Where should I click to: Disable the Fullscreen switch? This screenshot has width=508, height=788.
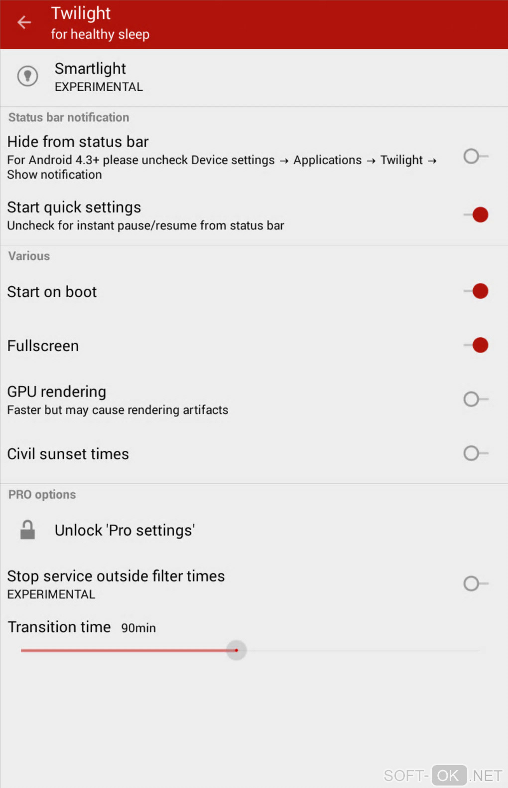[x=476, y=345]
